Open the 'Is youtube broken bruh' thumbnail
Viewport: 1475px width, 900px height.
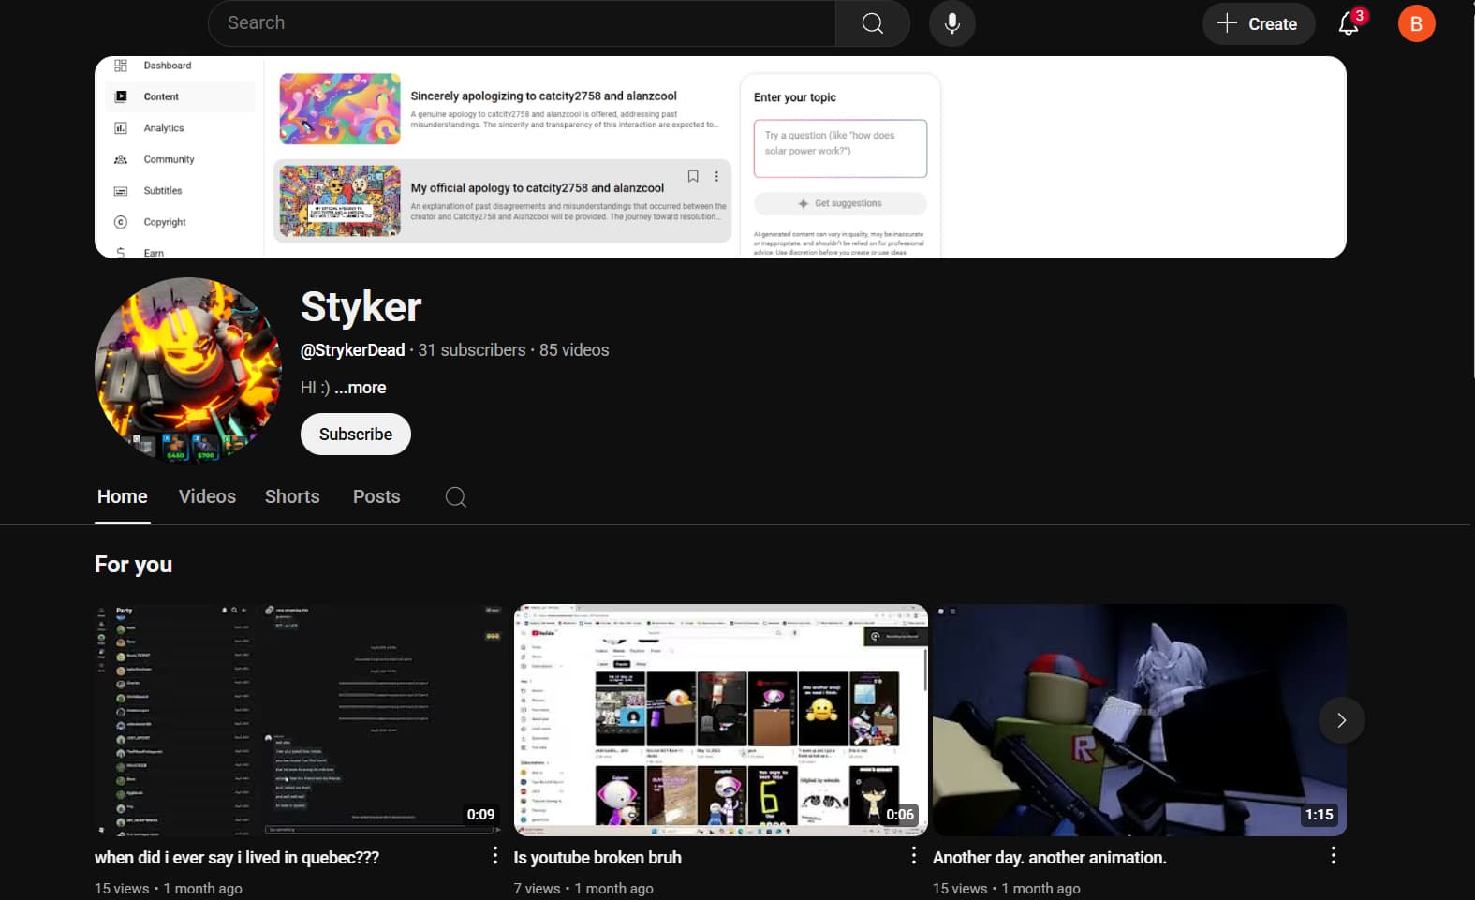point(720,719)
